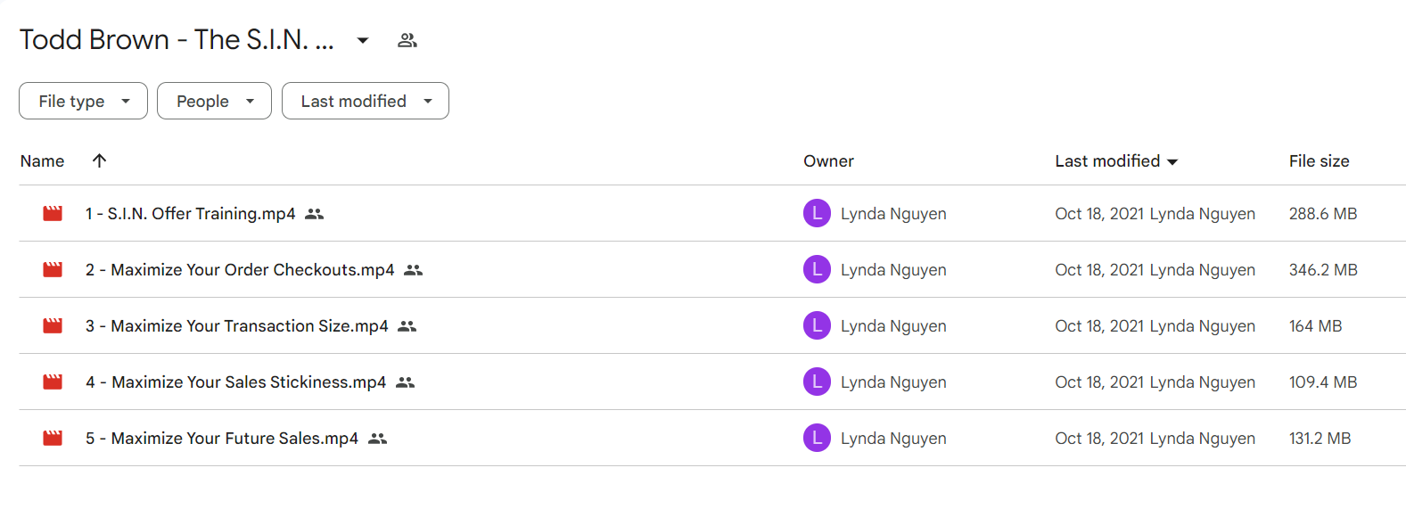Viewport: 1406px width, 509px height.
Task: Click video icon of Maximize Your Future Sales.mp4
Action: [x=53, y=439]
